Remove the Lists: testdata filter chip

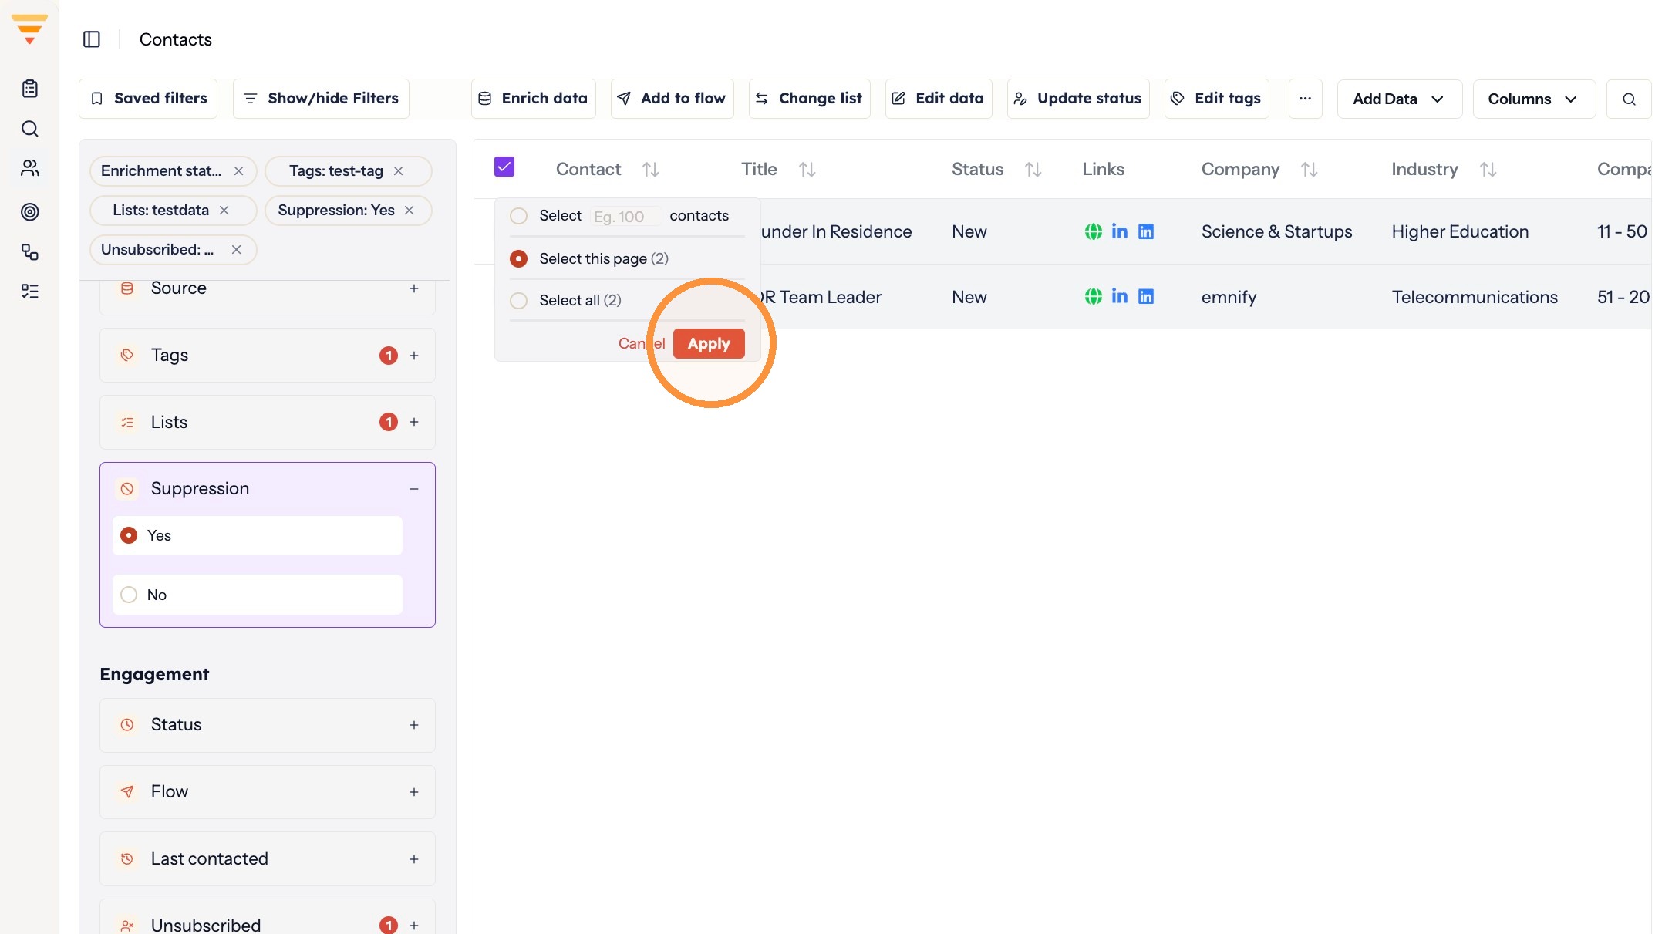(224, 210)
